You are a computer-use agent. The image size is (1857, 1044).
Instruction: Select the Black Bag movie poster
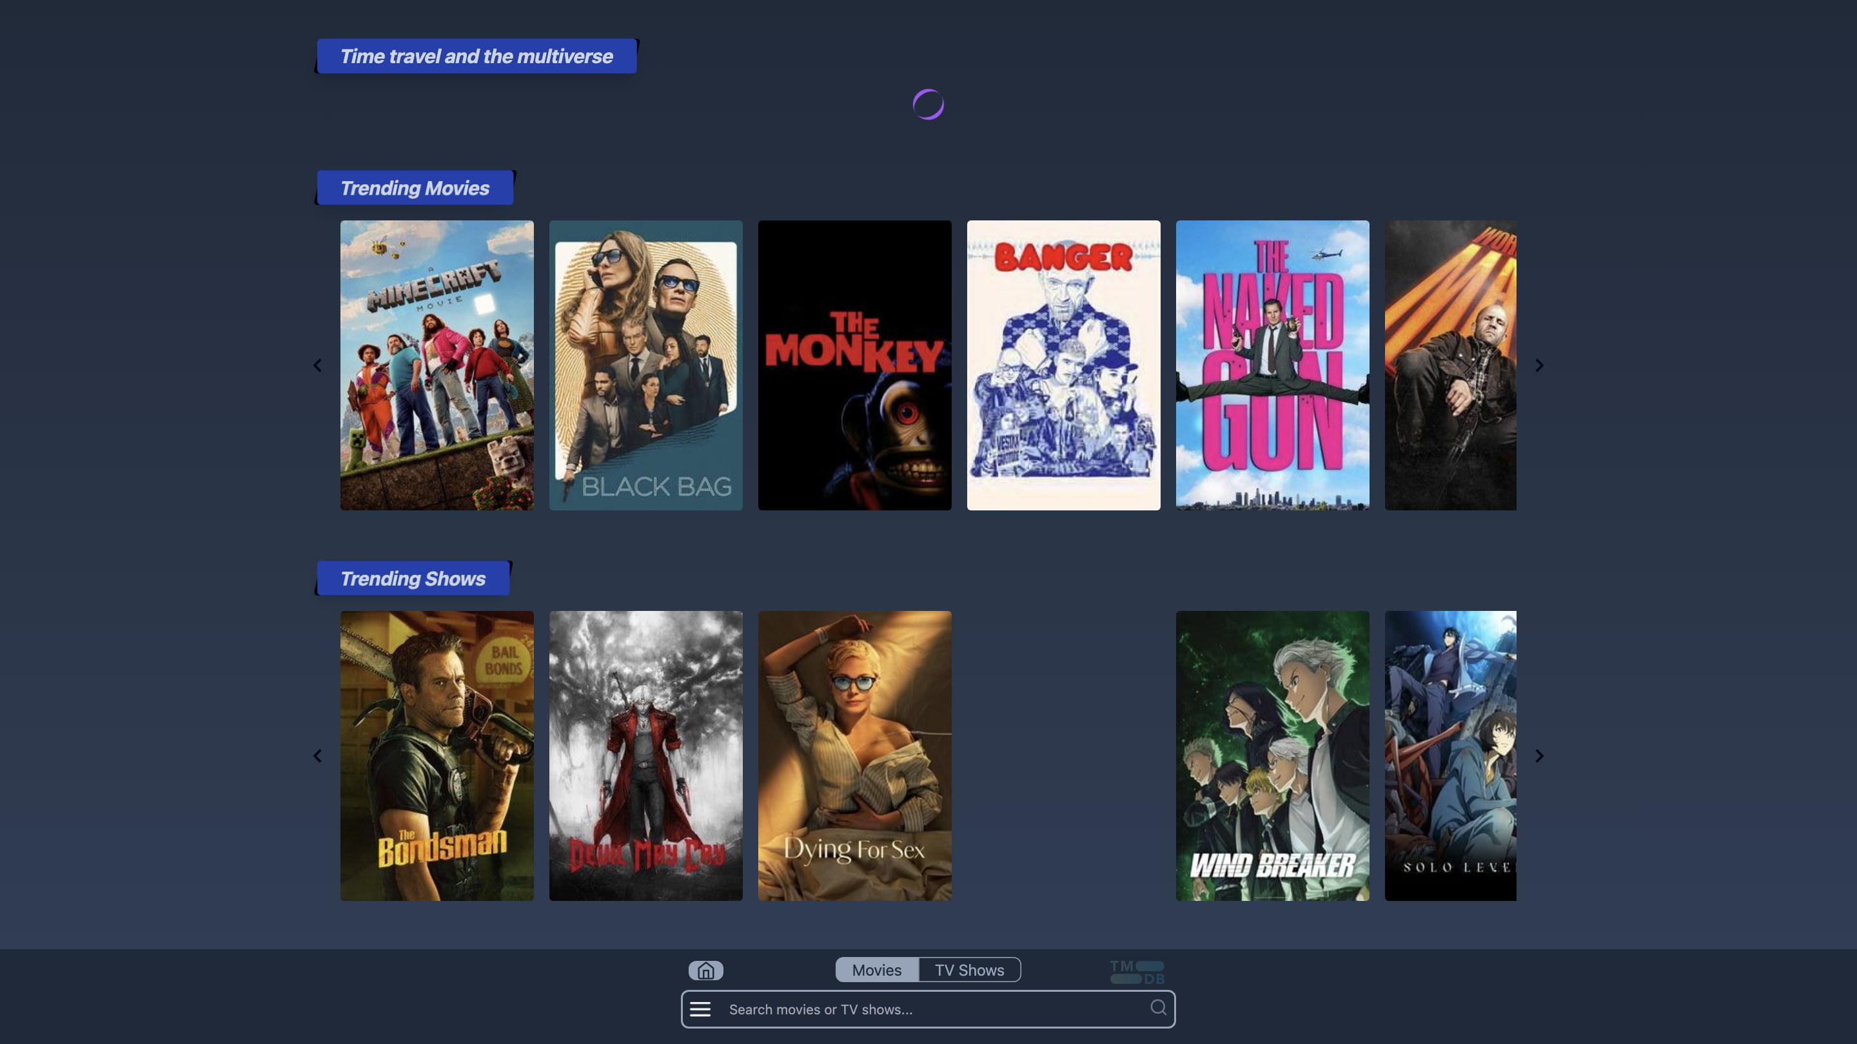pyautogui.click(x=645, y=365)
